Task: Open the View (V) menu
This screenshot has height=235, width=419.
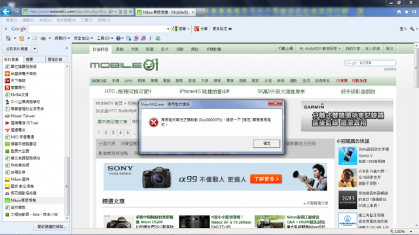Action: tap(45, 20)
